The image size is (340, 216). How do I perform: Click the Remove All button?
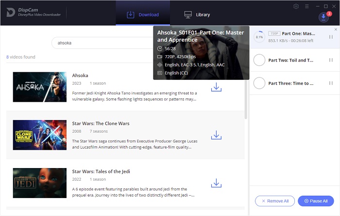[x=274, y=201]
